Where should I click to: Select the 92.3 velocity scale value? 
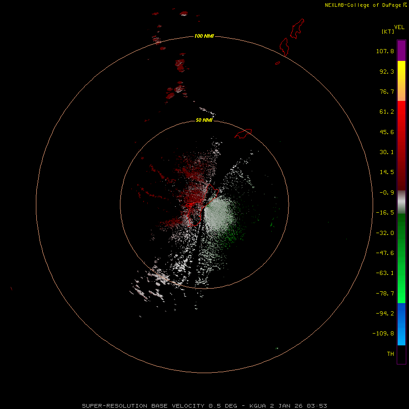tap(387, 71)
